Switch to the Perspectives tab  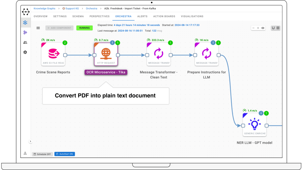point(100,17)
